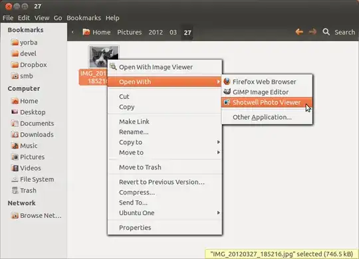Click the small left arrow before path bar
Screen dimensions: 359x259
tap(72, 32)
